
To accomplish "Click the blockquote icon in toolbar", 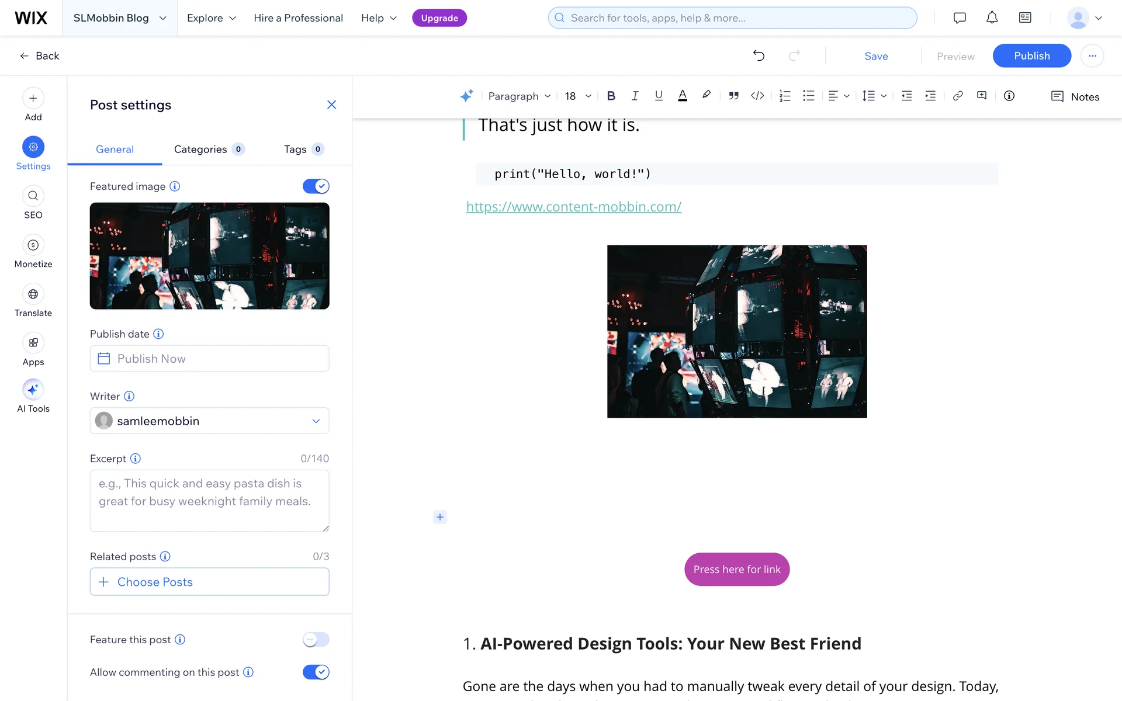I will (733, 96).
